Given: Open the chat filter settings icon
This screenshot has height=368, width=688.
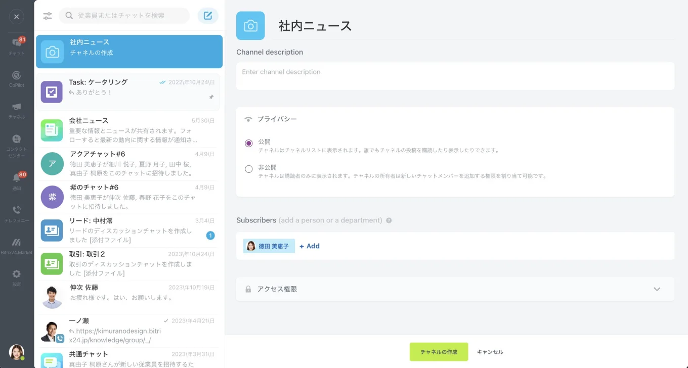Looking at the screenshot, I should pos(48,16).
